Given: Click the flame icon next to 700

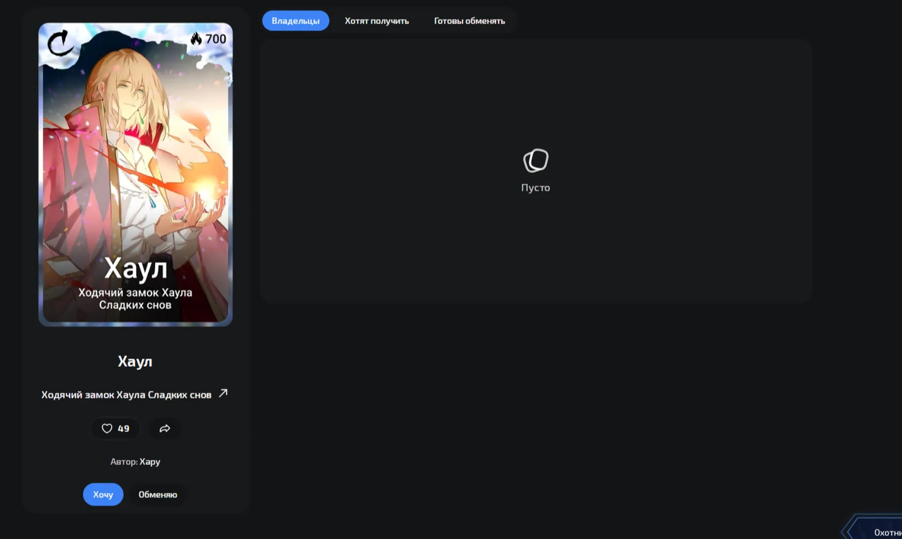Looking at the screenshot, I should (196, 39).
